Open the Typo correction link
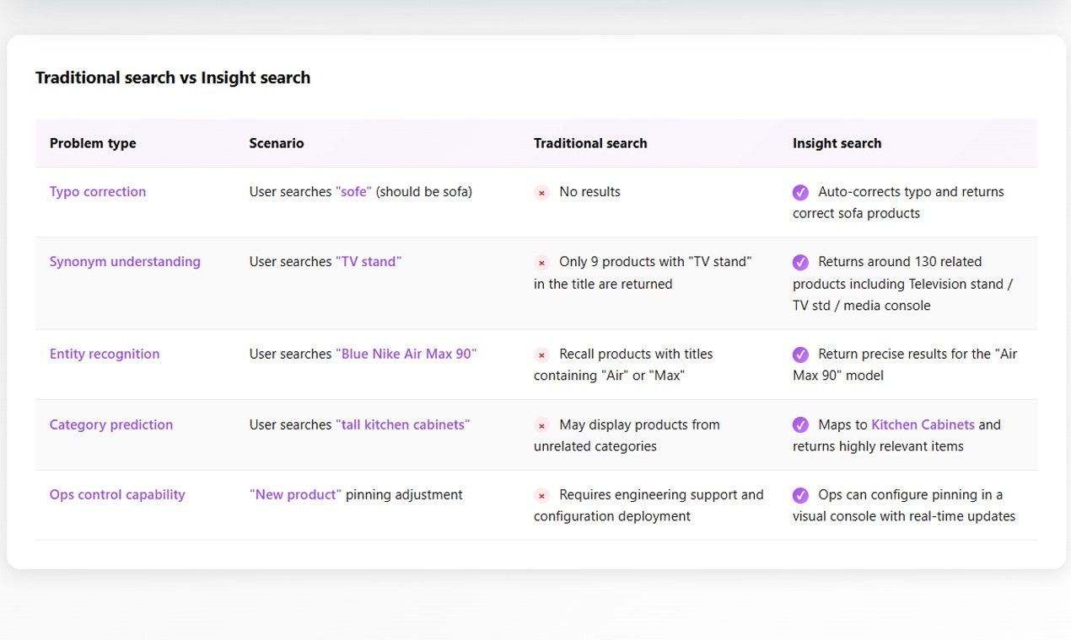 click(97, 192)
